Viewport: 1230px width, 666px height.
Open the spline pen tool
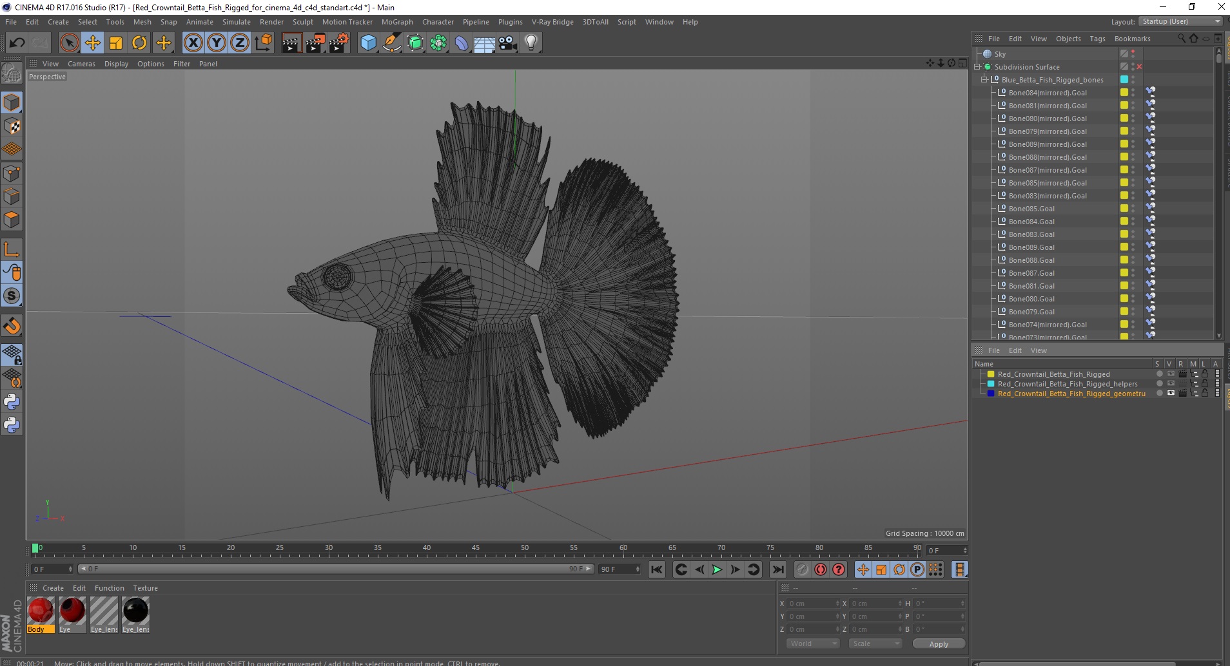pos(392,43)
